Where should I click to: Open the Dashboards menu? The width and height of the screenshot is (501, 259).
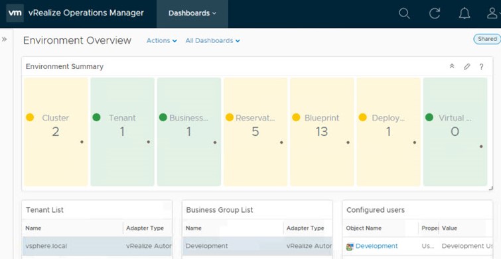point(192,13)
